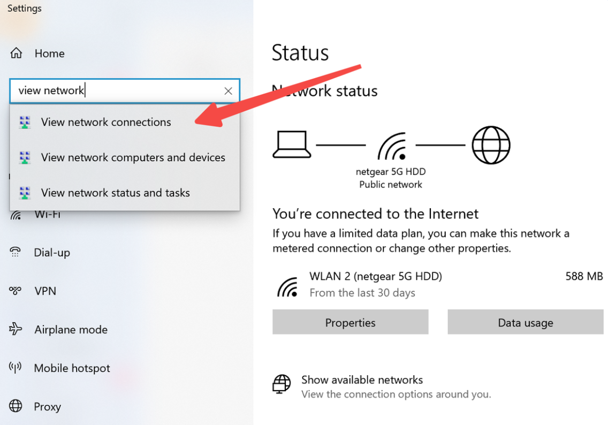Click icon beside View network status and tasks
The width and height of the screenshot is (608, 425).
(x=25, y=193)
